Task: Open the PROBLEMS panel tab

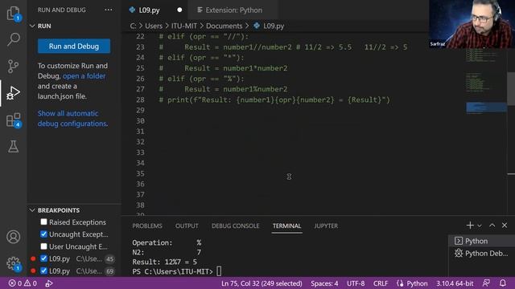Action: coord(147,226)
